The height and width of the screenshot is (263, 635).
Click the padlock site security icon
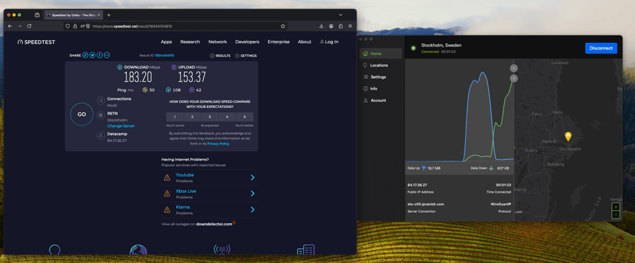(75, 26)
